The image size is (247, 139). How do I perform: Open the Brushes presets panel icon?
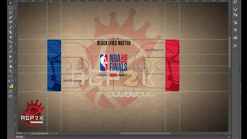click(x=235, y=15)
